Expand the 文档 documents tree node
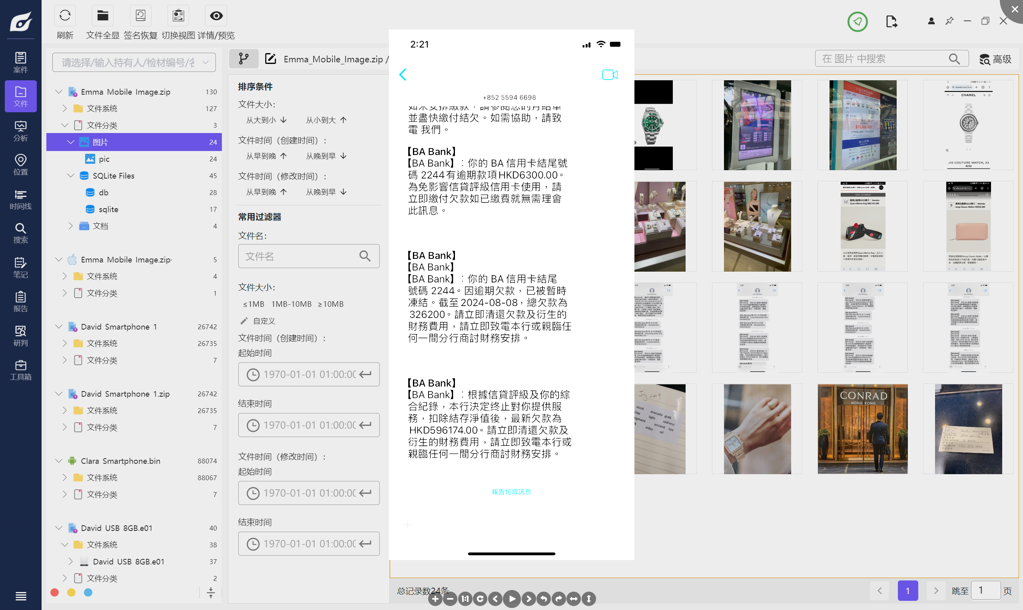 coord(70,226)
